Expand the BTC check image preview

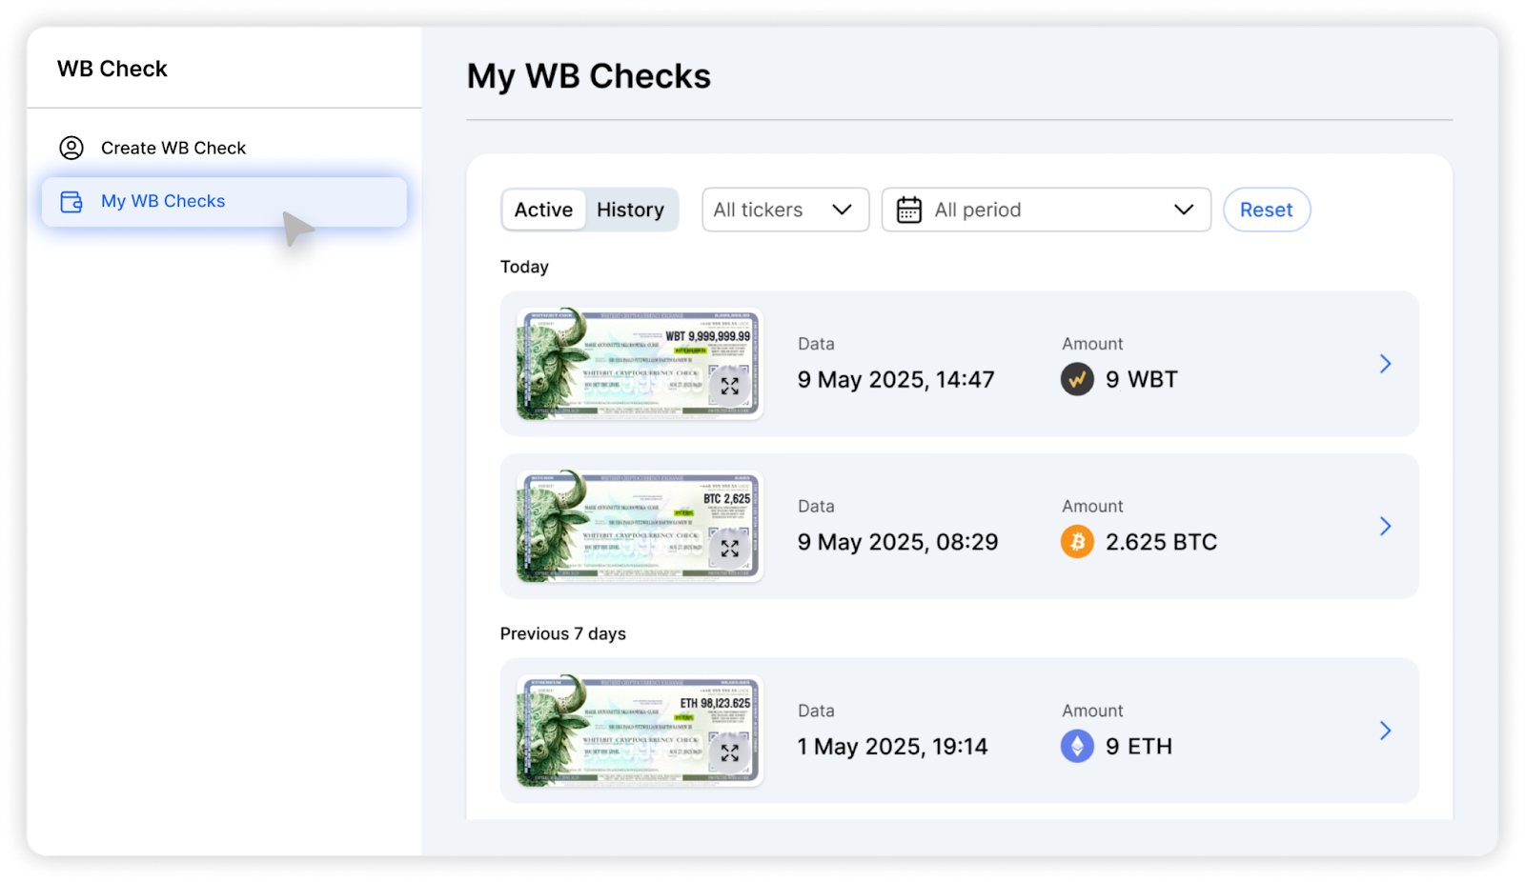coord(730,549)
